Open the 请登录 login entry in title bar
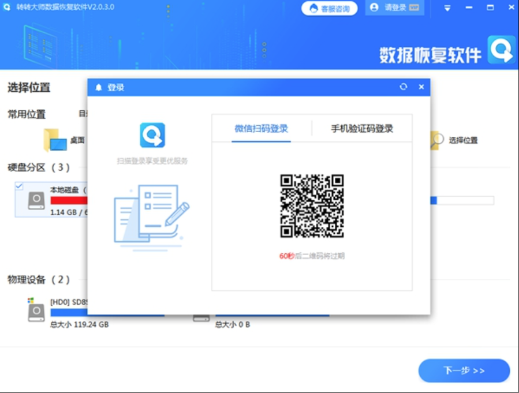Viewport: 519px width, 393px height. 394,8
